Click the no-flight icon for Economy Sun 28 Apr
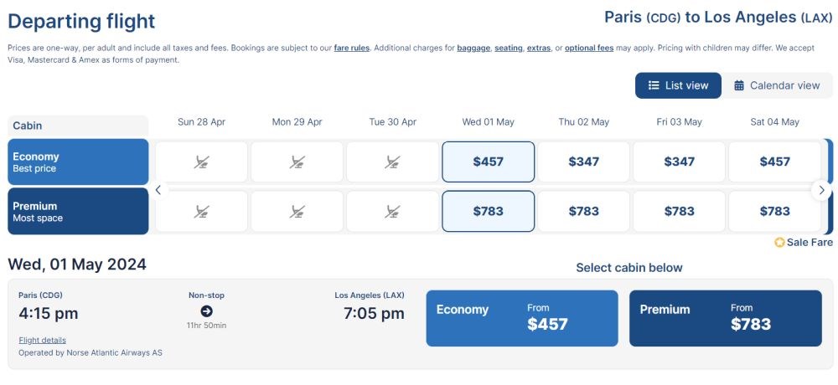Screen dimensions: 838x385 (x=201, y=162)
